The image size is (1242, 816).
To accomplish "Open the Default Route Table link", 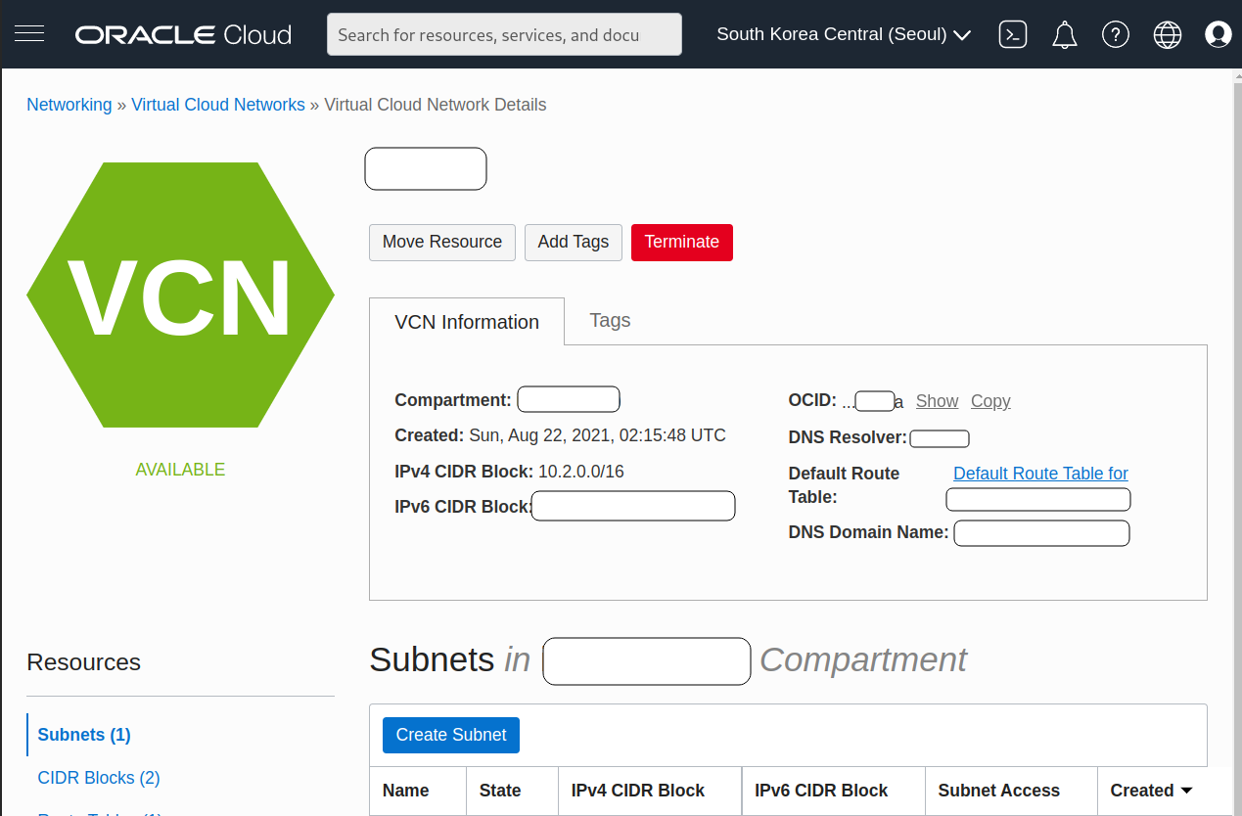I will tap(1039, 474).
